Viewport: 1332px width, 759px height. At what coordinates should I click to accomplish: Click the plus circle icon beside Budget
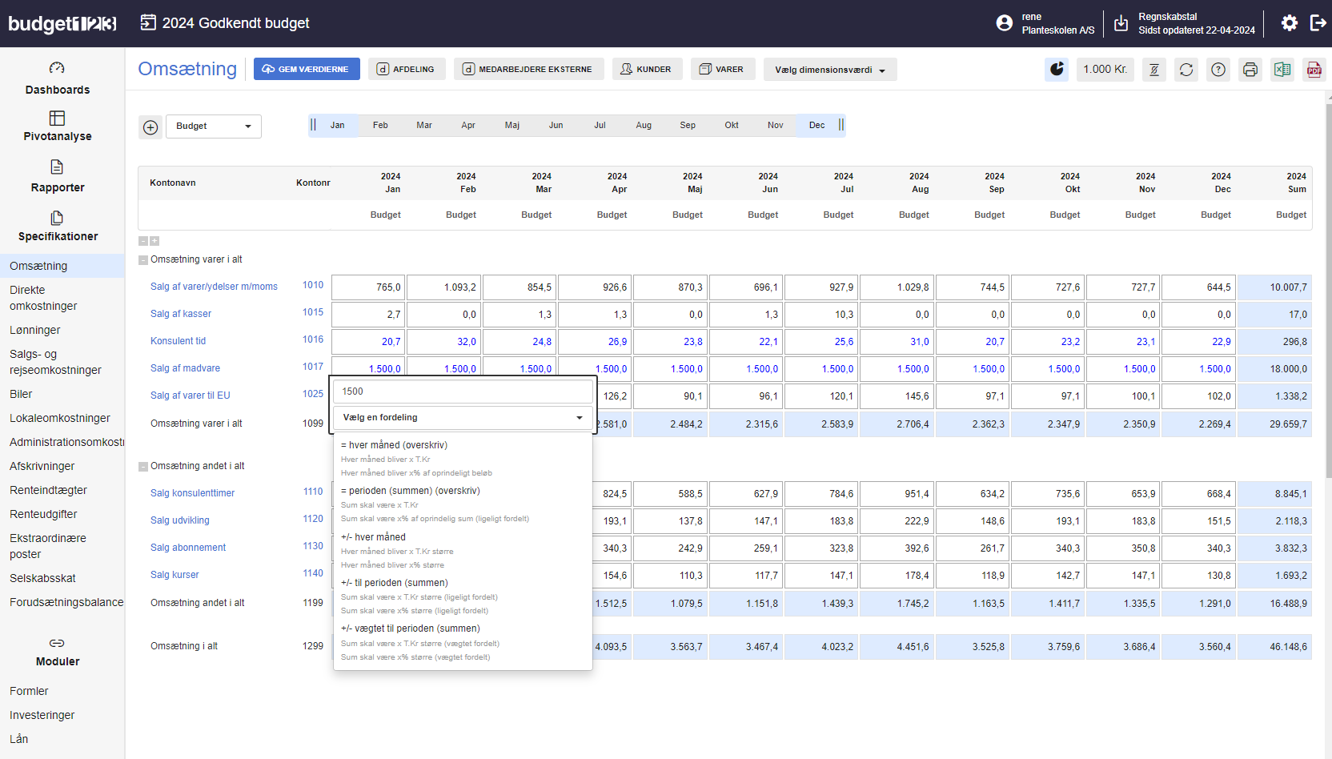pyautogui.click(x=150, y=127)
